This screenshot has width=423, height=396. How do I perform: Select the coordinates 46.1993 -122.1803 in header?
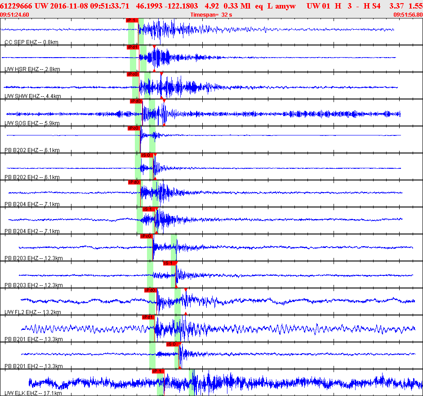[x=167, y=6]
